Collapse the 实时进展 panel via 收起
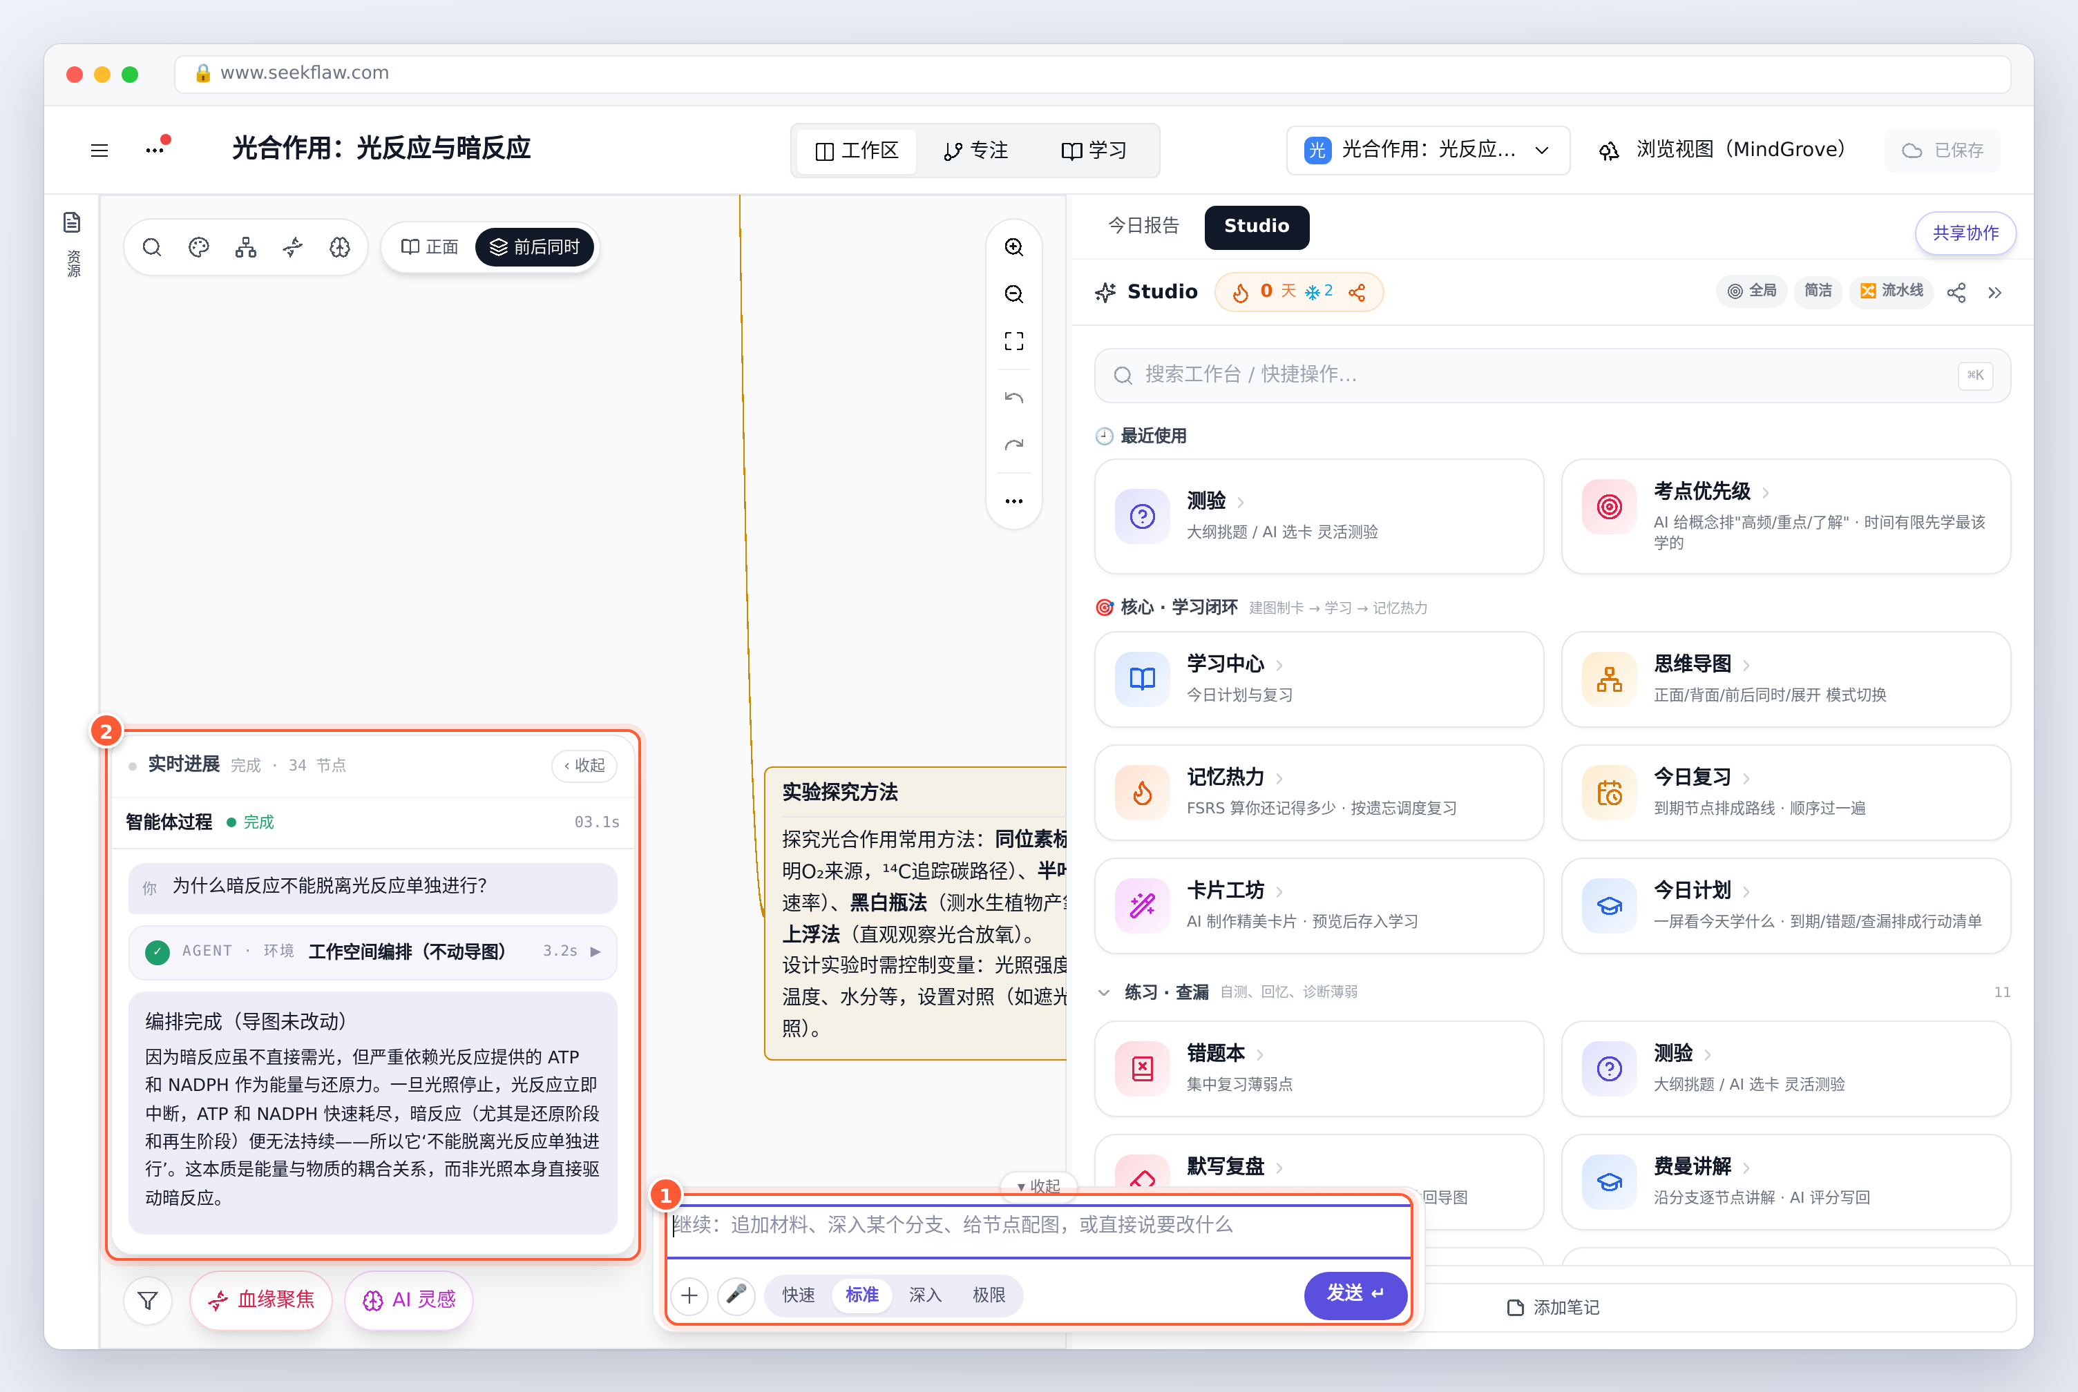 pyautogui.click(x=584, y=765)
